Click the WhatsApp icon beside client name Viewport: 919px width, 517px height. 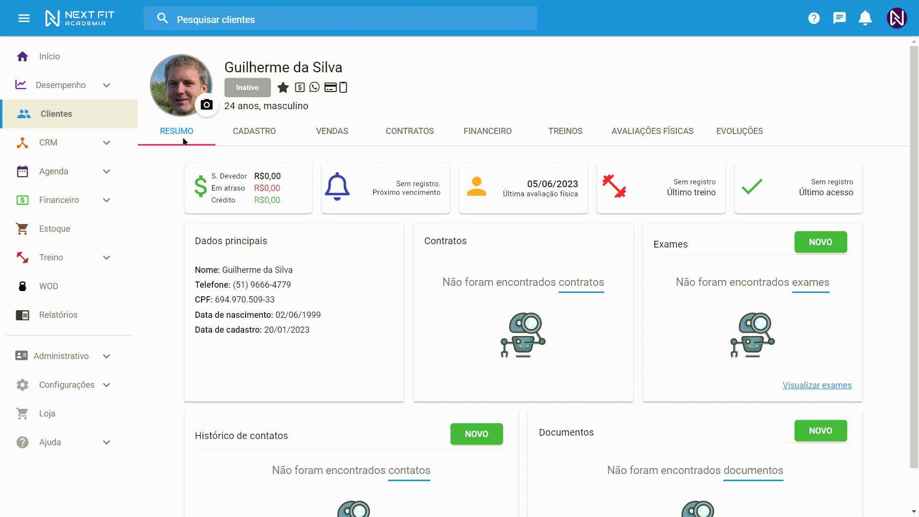click(314, 87)
